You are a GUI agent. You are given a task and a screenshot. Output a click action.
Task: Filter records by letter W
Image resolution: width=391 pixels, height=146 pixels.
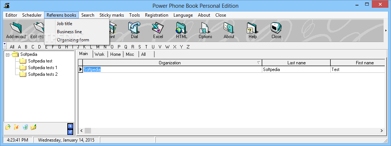167,47
